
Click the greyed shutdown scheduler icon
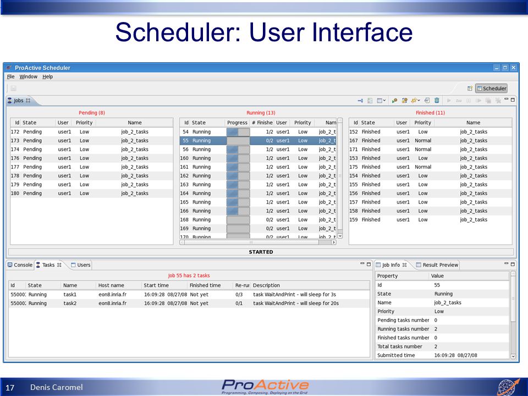[x=488, y=100]
